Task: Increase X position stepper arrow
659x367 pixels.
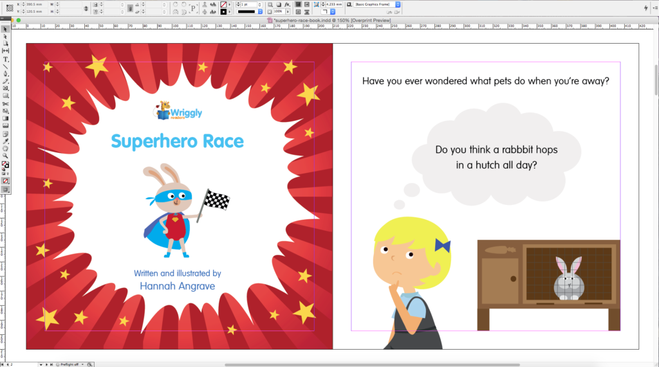Action: [x=24, y=3]
